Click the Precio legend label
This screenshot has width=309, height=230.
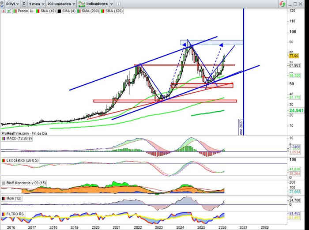(x=23, y=10)
